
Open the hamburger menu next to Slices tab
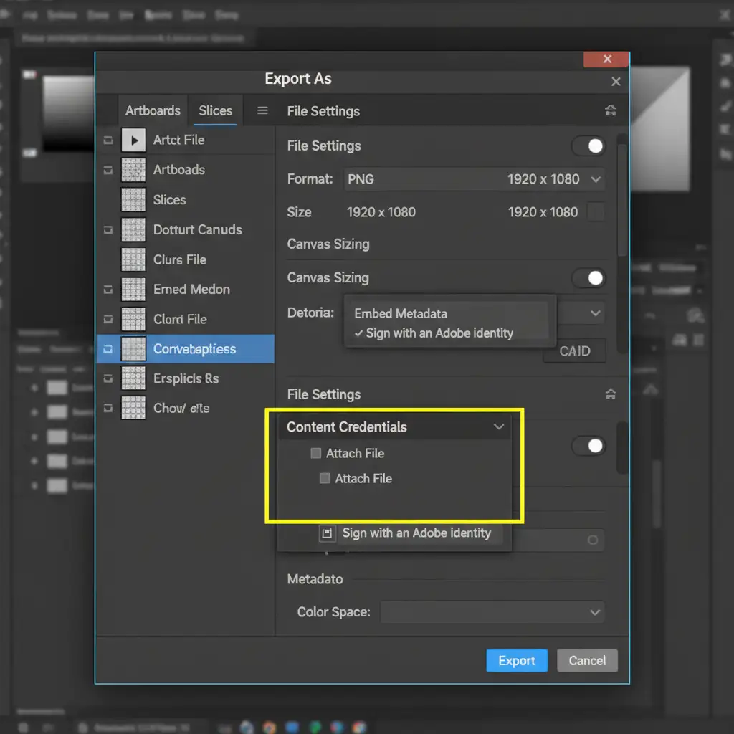262,110
